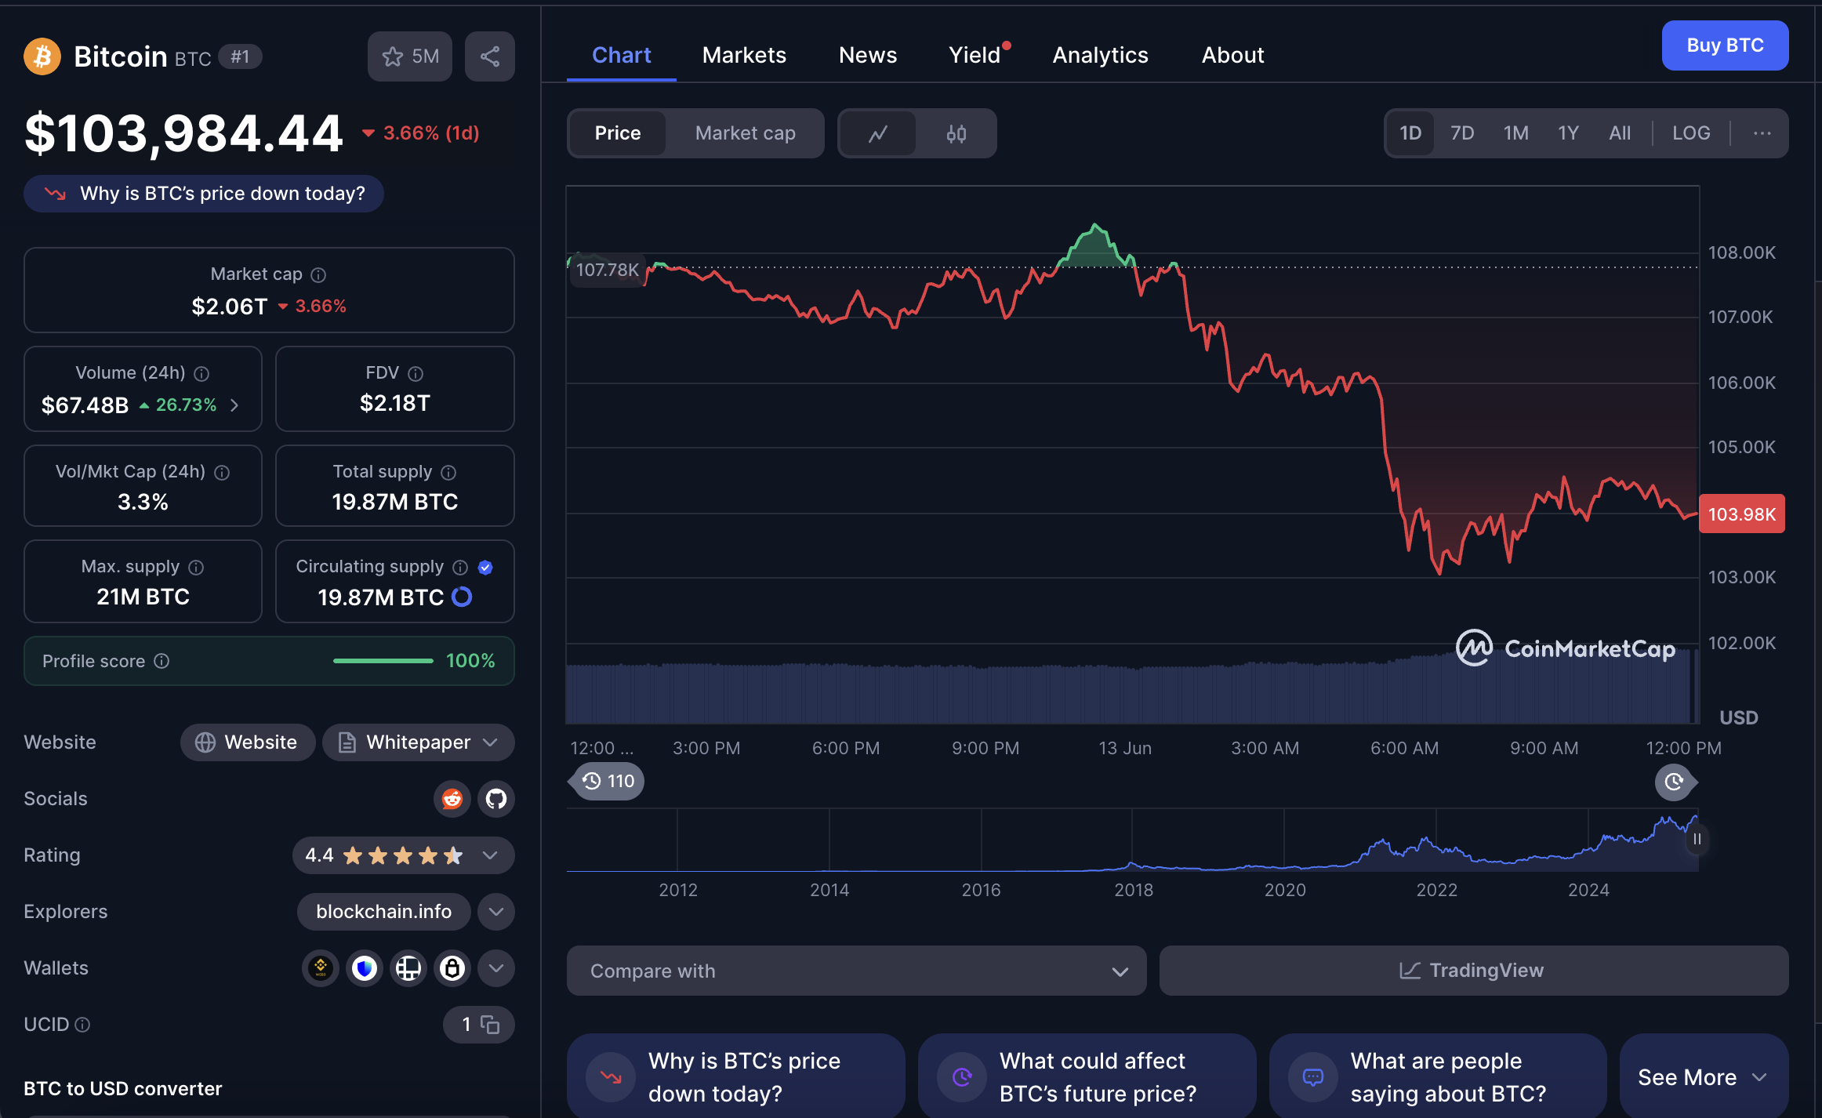This screenshot has width=1822, height=1118.
Task: Open the News tab
Action: [868, 55]
